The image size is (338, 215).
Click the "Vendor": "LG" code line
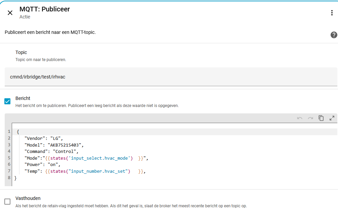43,138
